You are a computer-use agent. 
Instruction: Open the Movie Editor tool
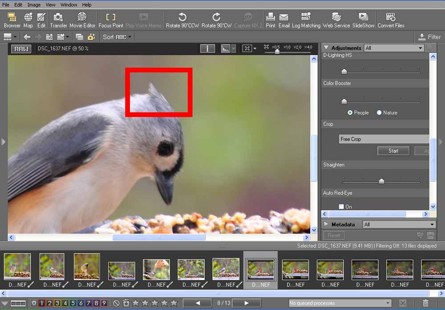pyautogui.click(x=82, y=17)
